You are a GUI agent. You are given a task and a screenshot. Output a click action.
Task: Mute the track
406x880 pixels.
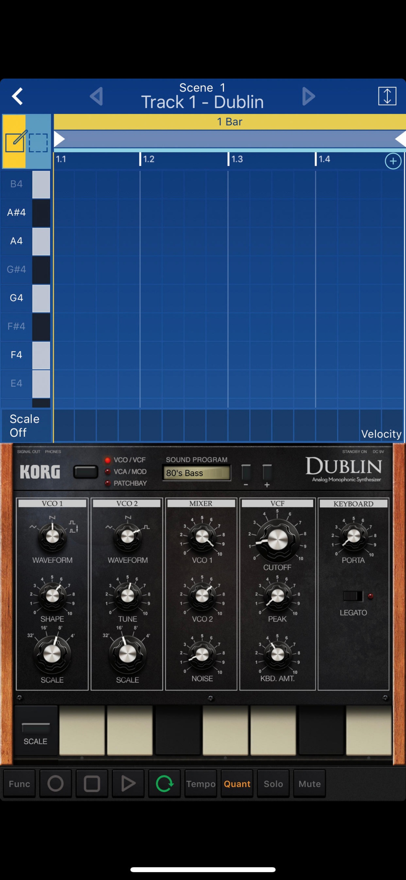pos(310,784)
